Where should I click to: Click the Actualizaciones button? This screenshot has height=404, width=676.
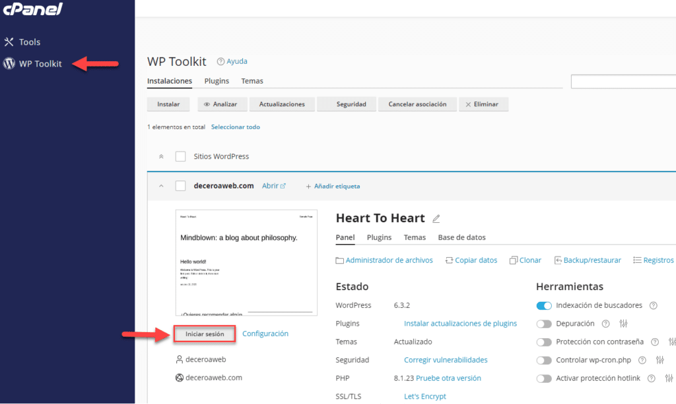pyautogui.click(x=282, y=104)
